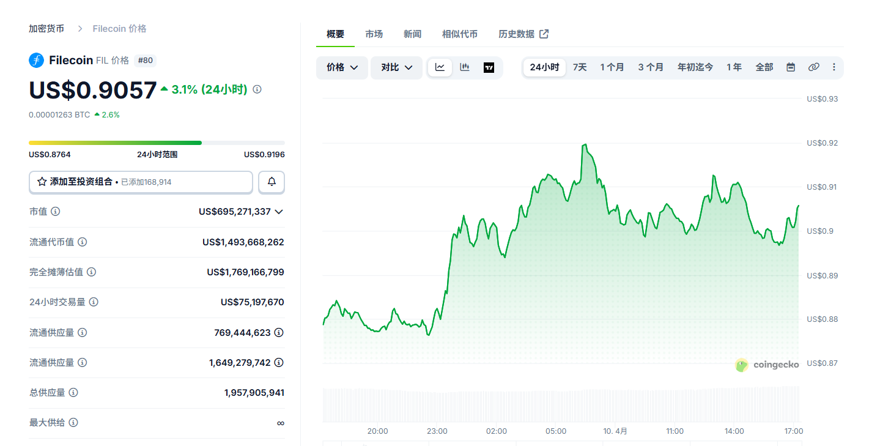The height and width of the screenshot is (446, 880).
Task: Select the 年初迄今 time range
Action: pyautogui.click(x=695, y=67)
